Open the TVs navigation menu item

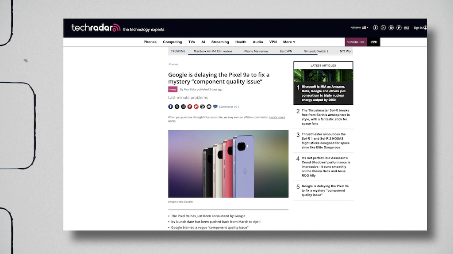(192, 42)
